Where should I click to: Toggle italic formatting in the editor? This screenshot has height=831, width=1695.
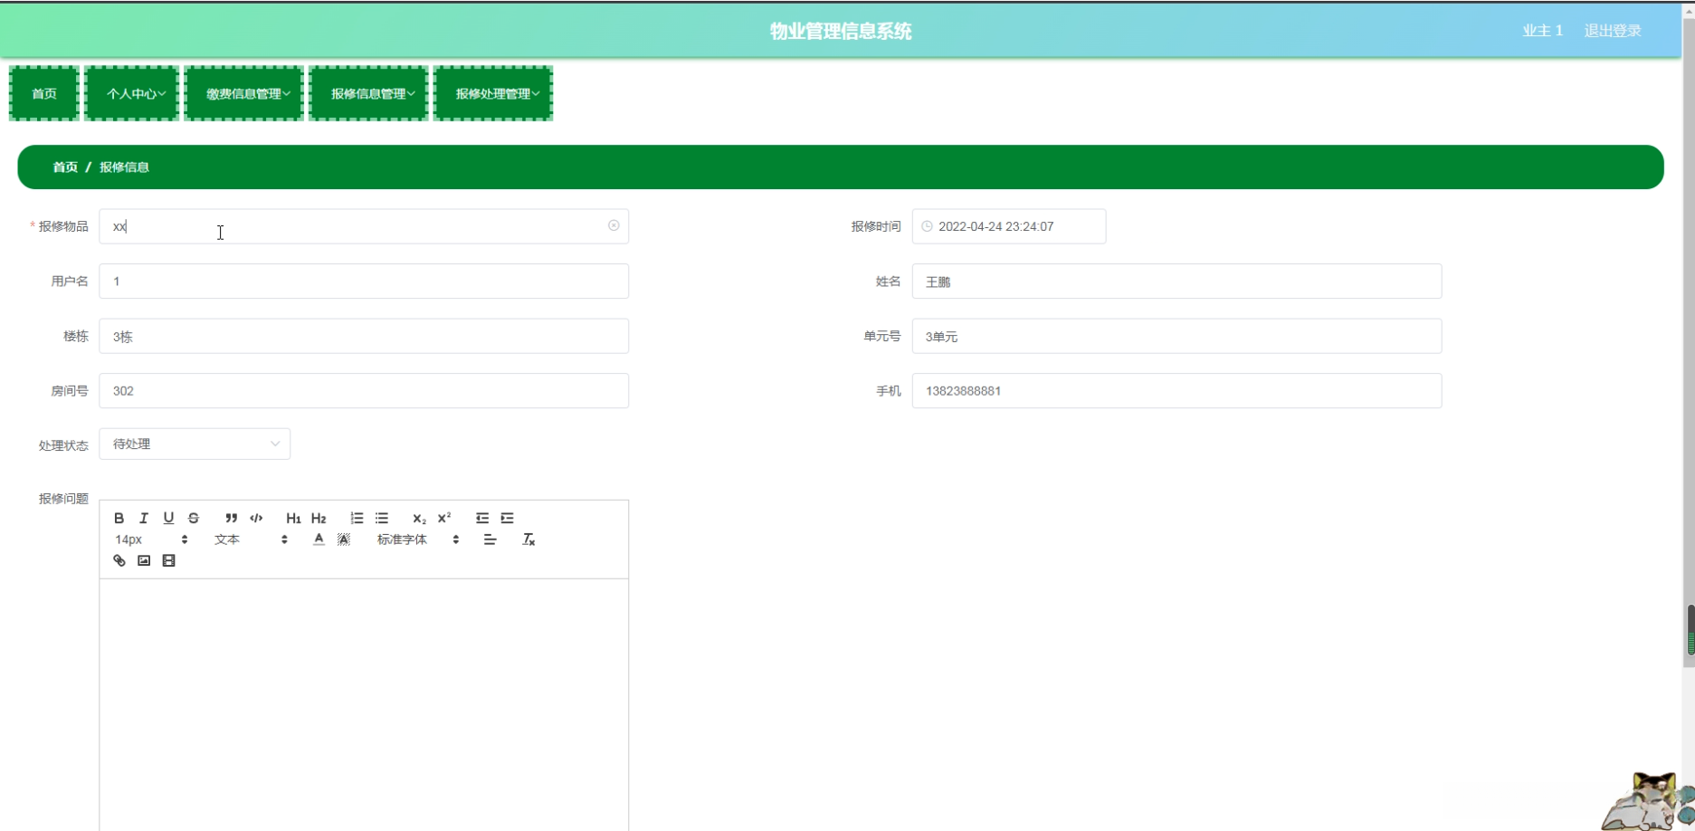coord(144,518)
